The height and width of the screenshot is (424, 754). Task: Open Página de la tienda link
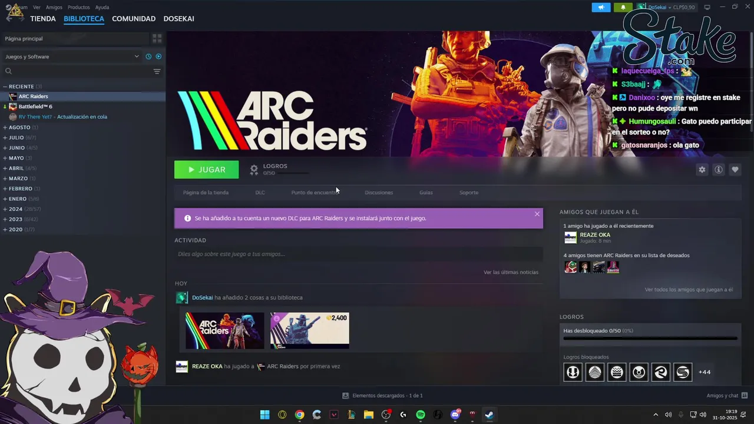206,193
